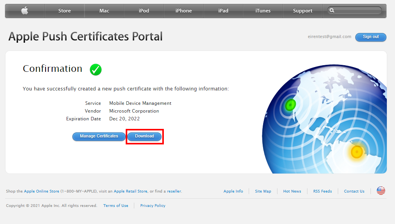This screenshot has width=395, height=224.
Task: Open the Store menu item
Action: pyautogui.click(x=65, y=11)
